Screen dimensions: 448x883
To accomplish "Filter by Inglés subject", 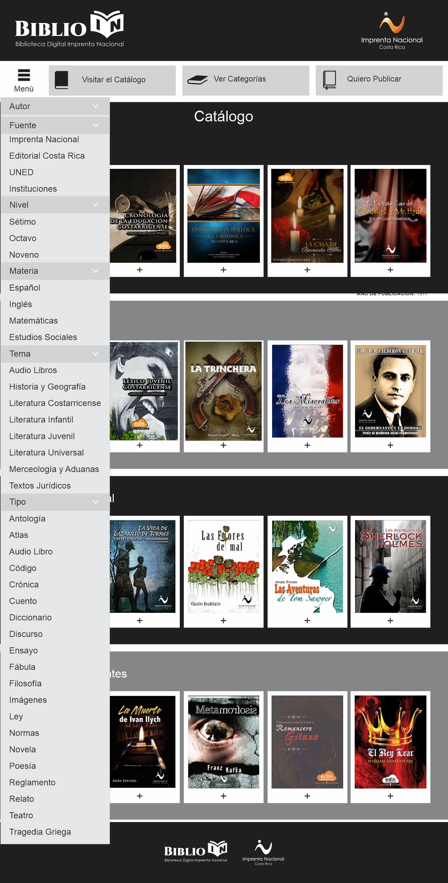I will [x=20, y=304].
